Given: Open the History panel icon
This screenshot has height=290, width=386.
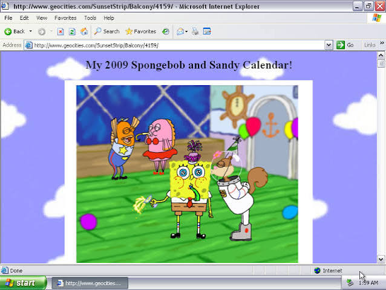Looking at the screenshot, I should [x=165, y=31].
